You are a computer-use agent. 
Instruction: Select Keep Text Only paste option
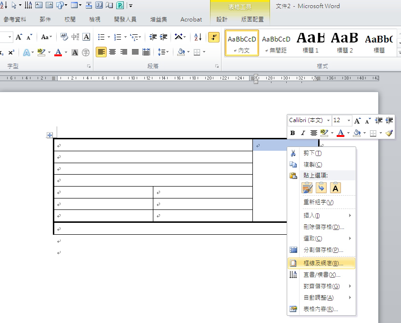pyautogui.click(x=335, y=188)
